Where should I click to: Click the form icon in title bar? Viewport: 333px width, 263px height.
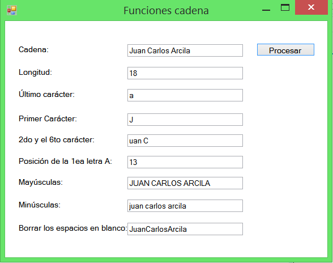point(12,10)
